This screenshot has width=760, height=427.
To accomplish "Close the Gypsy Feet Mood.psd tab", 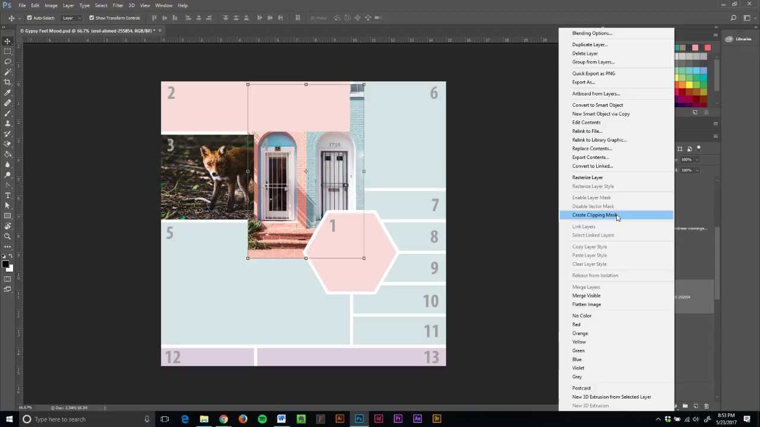I will (x=160, y=30).
